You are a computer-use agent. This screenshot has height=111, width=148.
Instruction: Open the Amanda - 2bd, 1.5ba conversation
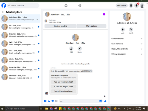(20, 68)
